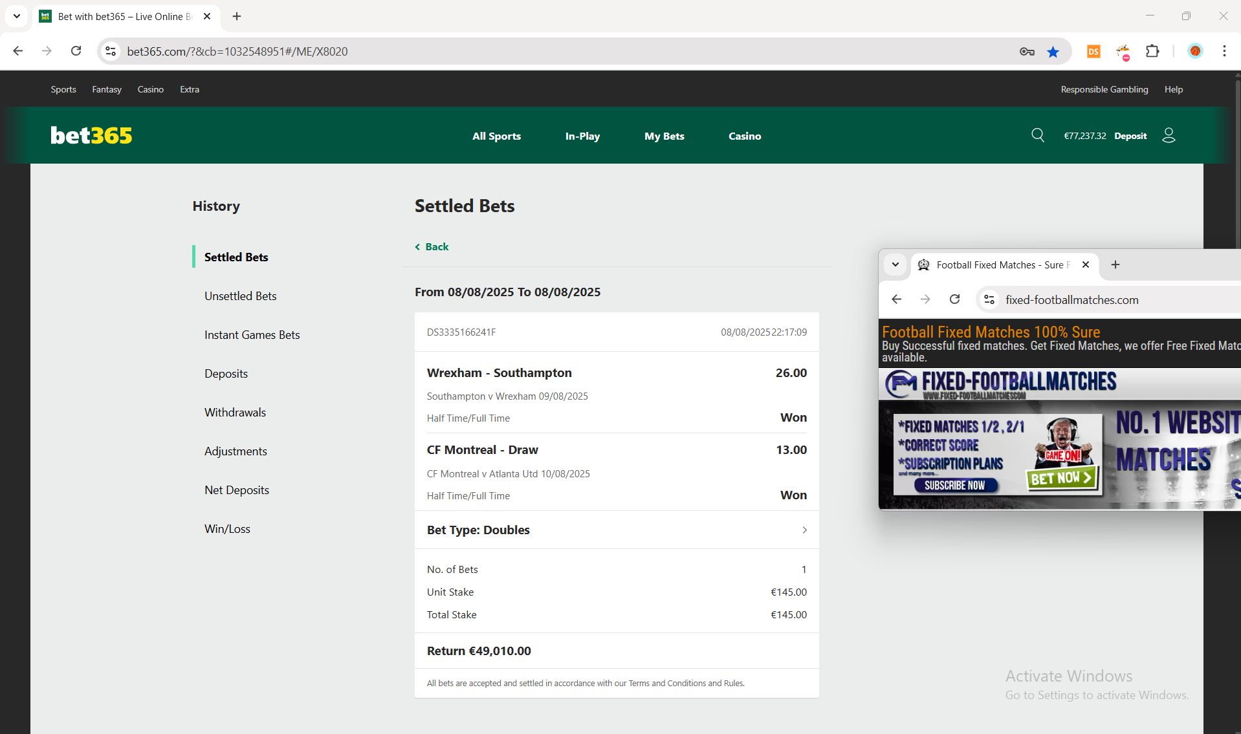1241x734 pixels.
Task: Click bet reference DS3335166241F
Action: [x=461, y=332]
